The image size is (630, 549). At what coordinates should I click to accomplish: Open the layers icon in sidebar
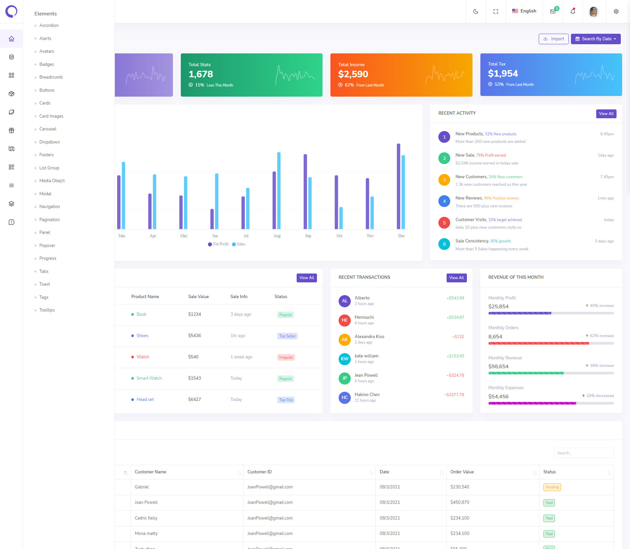(x=11, y=204)
